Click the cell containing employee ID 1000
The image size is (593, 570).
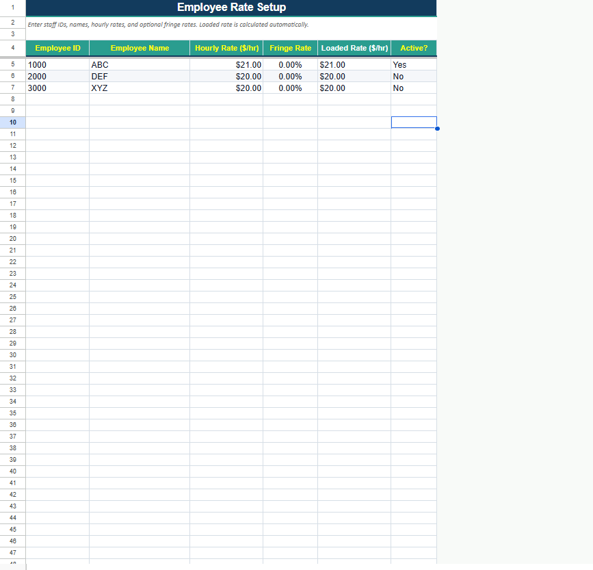point(57,65)
